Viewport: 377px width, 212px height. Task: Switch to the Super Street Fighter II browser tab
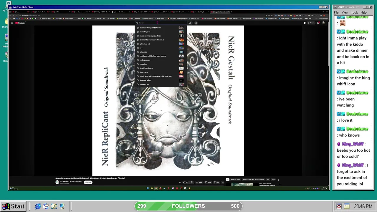[x=141, y=12]
